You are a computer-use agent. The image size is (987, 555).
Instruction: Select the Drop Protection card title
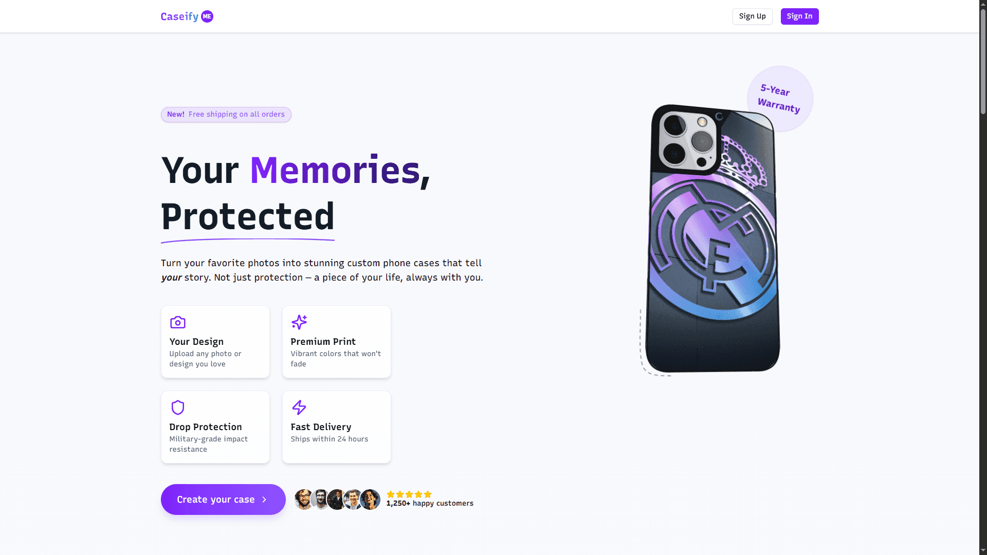[206, 427]
